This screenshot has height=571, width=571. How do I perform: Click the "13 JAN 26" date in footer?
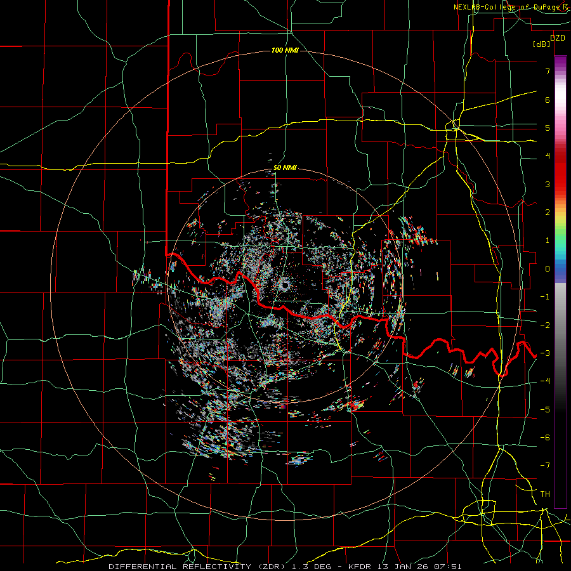point(403,567)
